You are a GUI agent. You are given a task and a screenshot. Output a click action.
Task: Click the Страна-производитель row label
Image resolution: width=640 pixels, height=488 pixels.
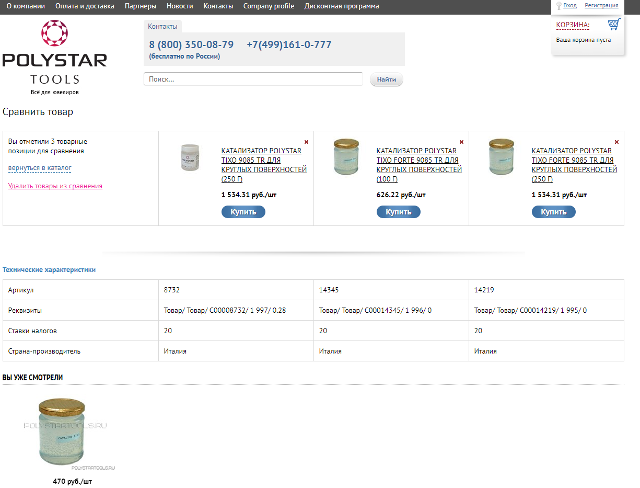coord(44,351)
